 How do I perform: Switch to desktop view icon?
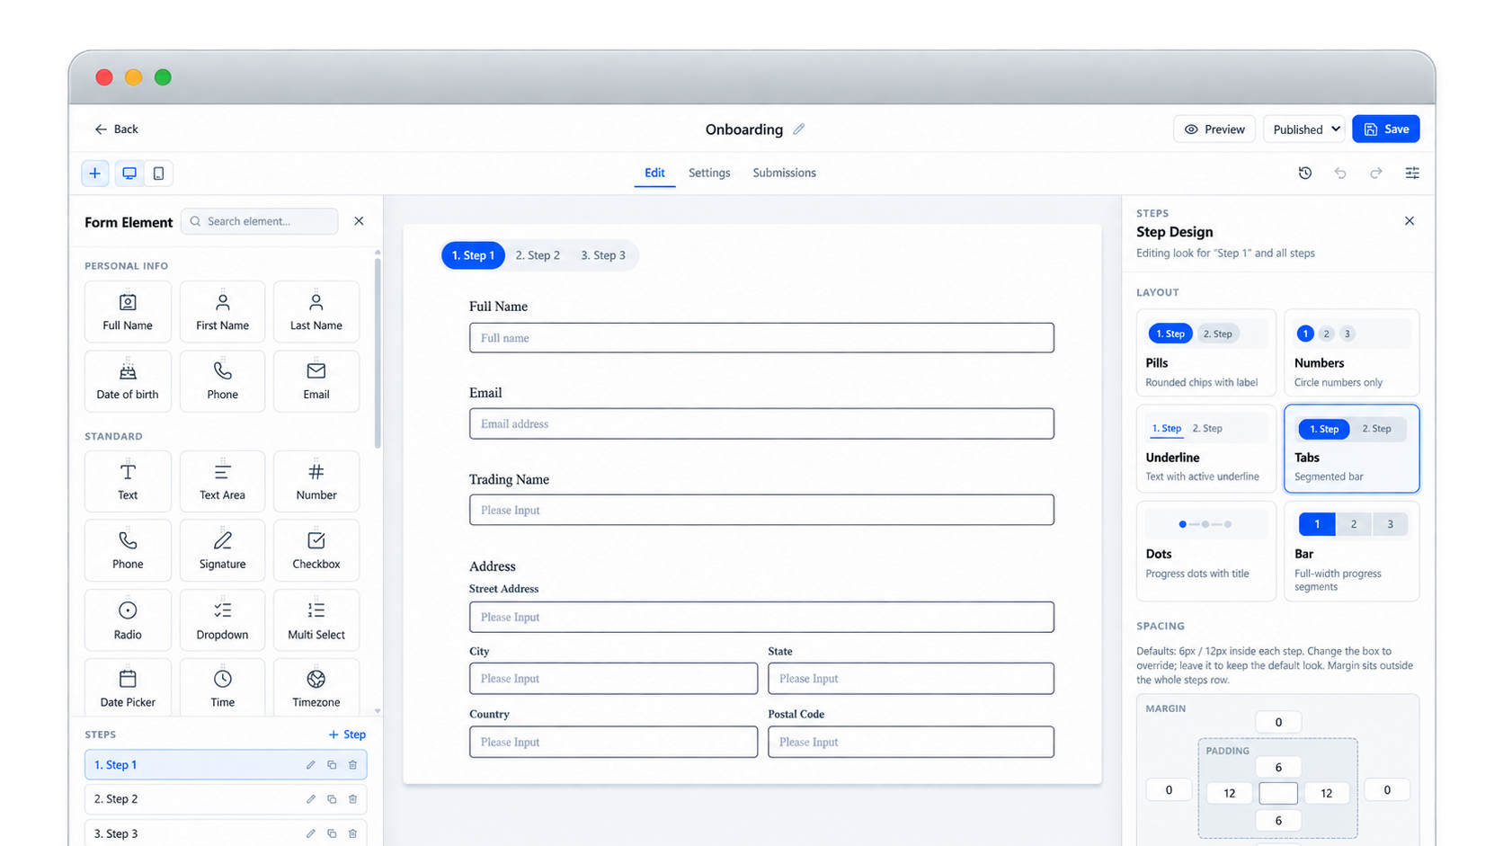click(x=129, y=174)
